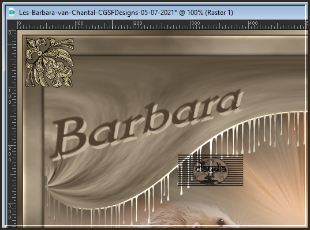Click the peach radiating rays background
The height and width of the screenshot is (230, 310).
(277, 178)
